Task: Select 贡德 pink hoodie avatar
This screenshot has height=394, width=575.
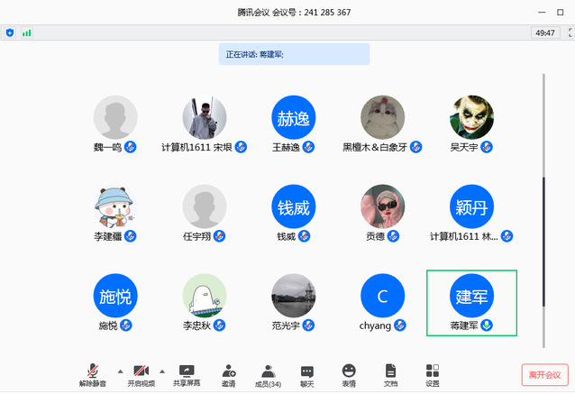Action: (383, 206)
